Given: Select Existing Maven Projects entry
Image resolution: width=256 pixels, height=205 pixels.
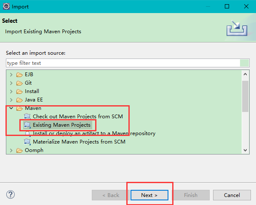Looking at the screenshot, I should pyautogui.click(x=61, y=125).
